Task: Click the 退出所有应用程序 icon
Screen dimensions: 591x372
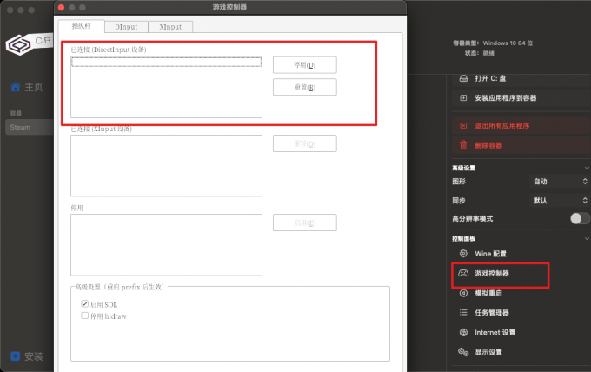Action: [x=463, y=125]
